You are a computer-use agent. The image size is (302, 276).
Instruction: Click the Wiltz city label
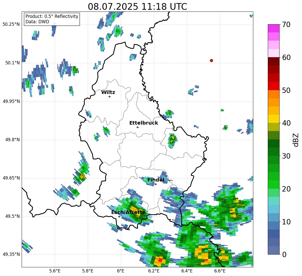[x=108, y=92]
